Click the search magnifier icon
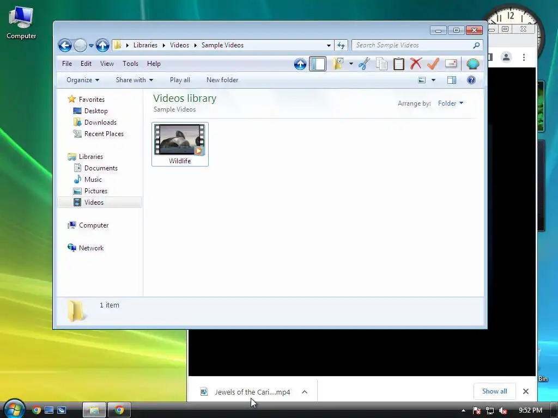 click(476, 45)
